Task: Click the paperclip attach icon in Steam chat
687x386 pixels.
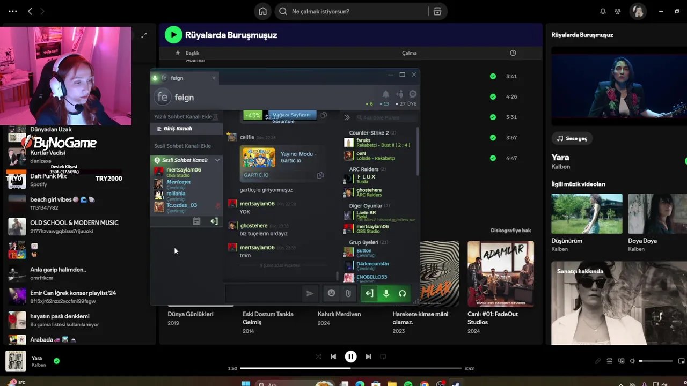Action: point(348,293)
